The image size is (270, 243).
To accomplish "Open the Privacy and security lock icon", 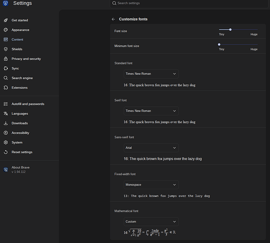I will (6, 59).
